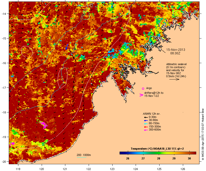Click the -16 latitude axis label

[4, 63]
